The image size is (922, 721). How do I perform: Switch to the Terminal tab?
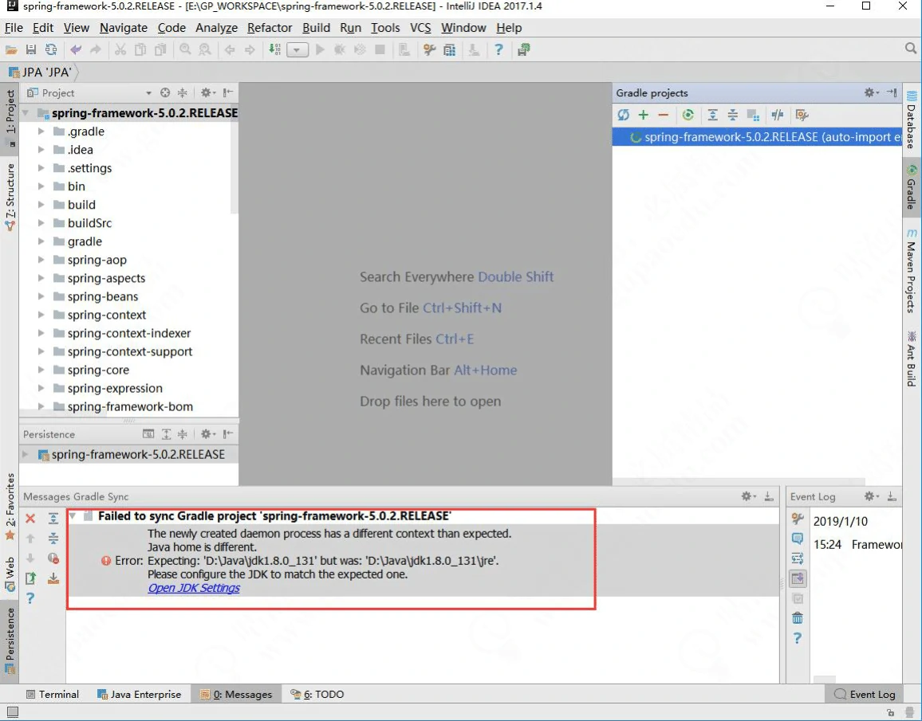coord(53,694)
